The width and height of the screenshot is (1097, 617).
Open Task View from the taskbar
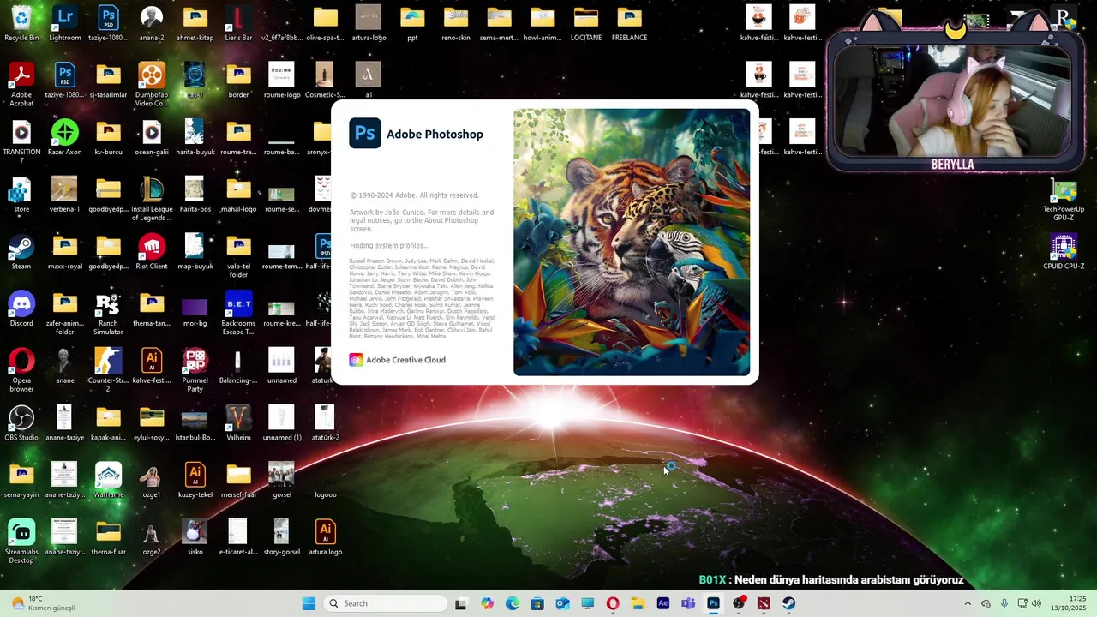tap(461, 603)
